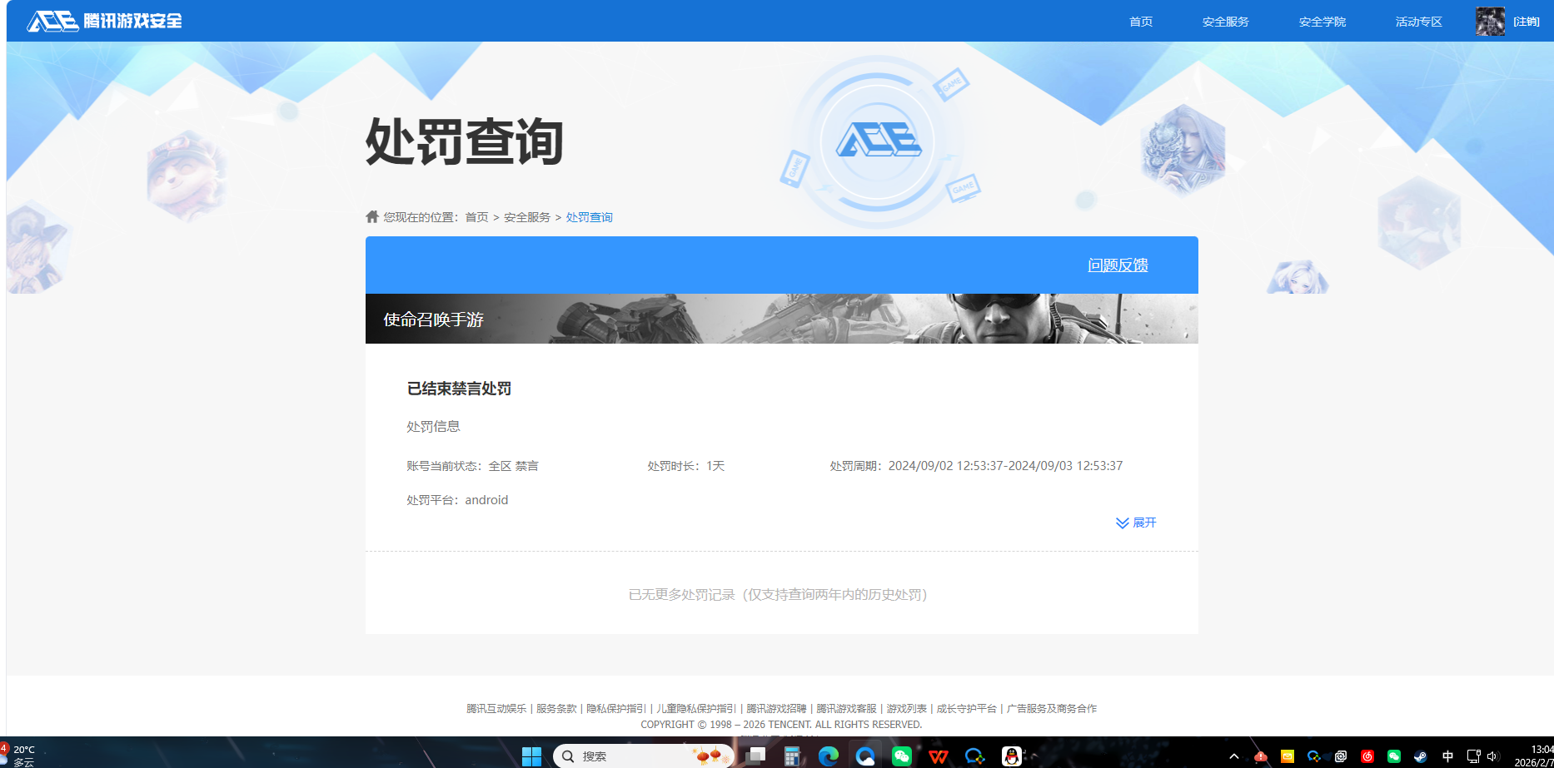Screen dimensions: 1554x768
Task: Click the 注销 logout link
Action: 1527,22
